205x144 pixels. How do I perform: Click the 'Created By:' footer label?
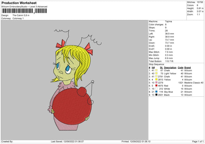tap(7, 141)
